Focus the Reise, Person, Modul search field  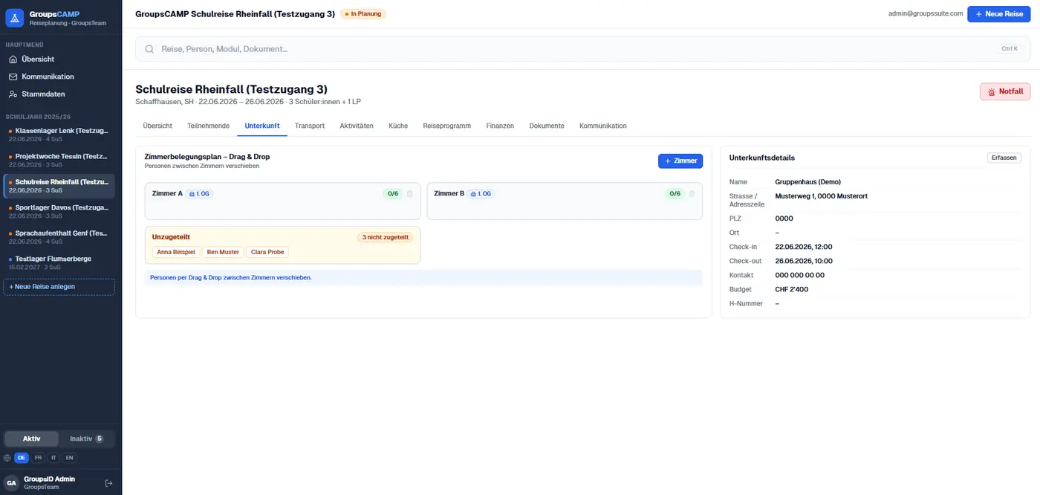583,49
